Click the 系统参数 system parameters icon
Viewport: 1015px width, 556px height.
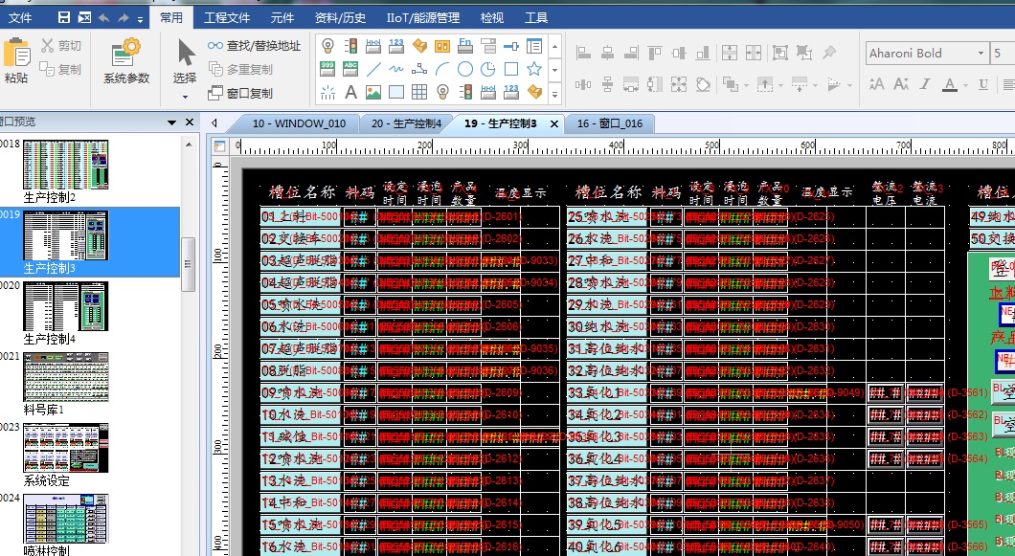tap(126, 60)
